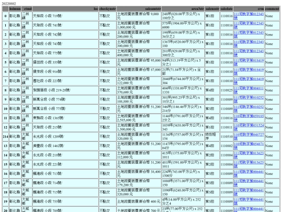
Task: Click the loc column header
Action: [65, 9]
